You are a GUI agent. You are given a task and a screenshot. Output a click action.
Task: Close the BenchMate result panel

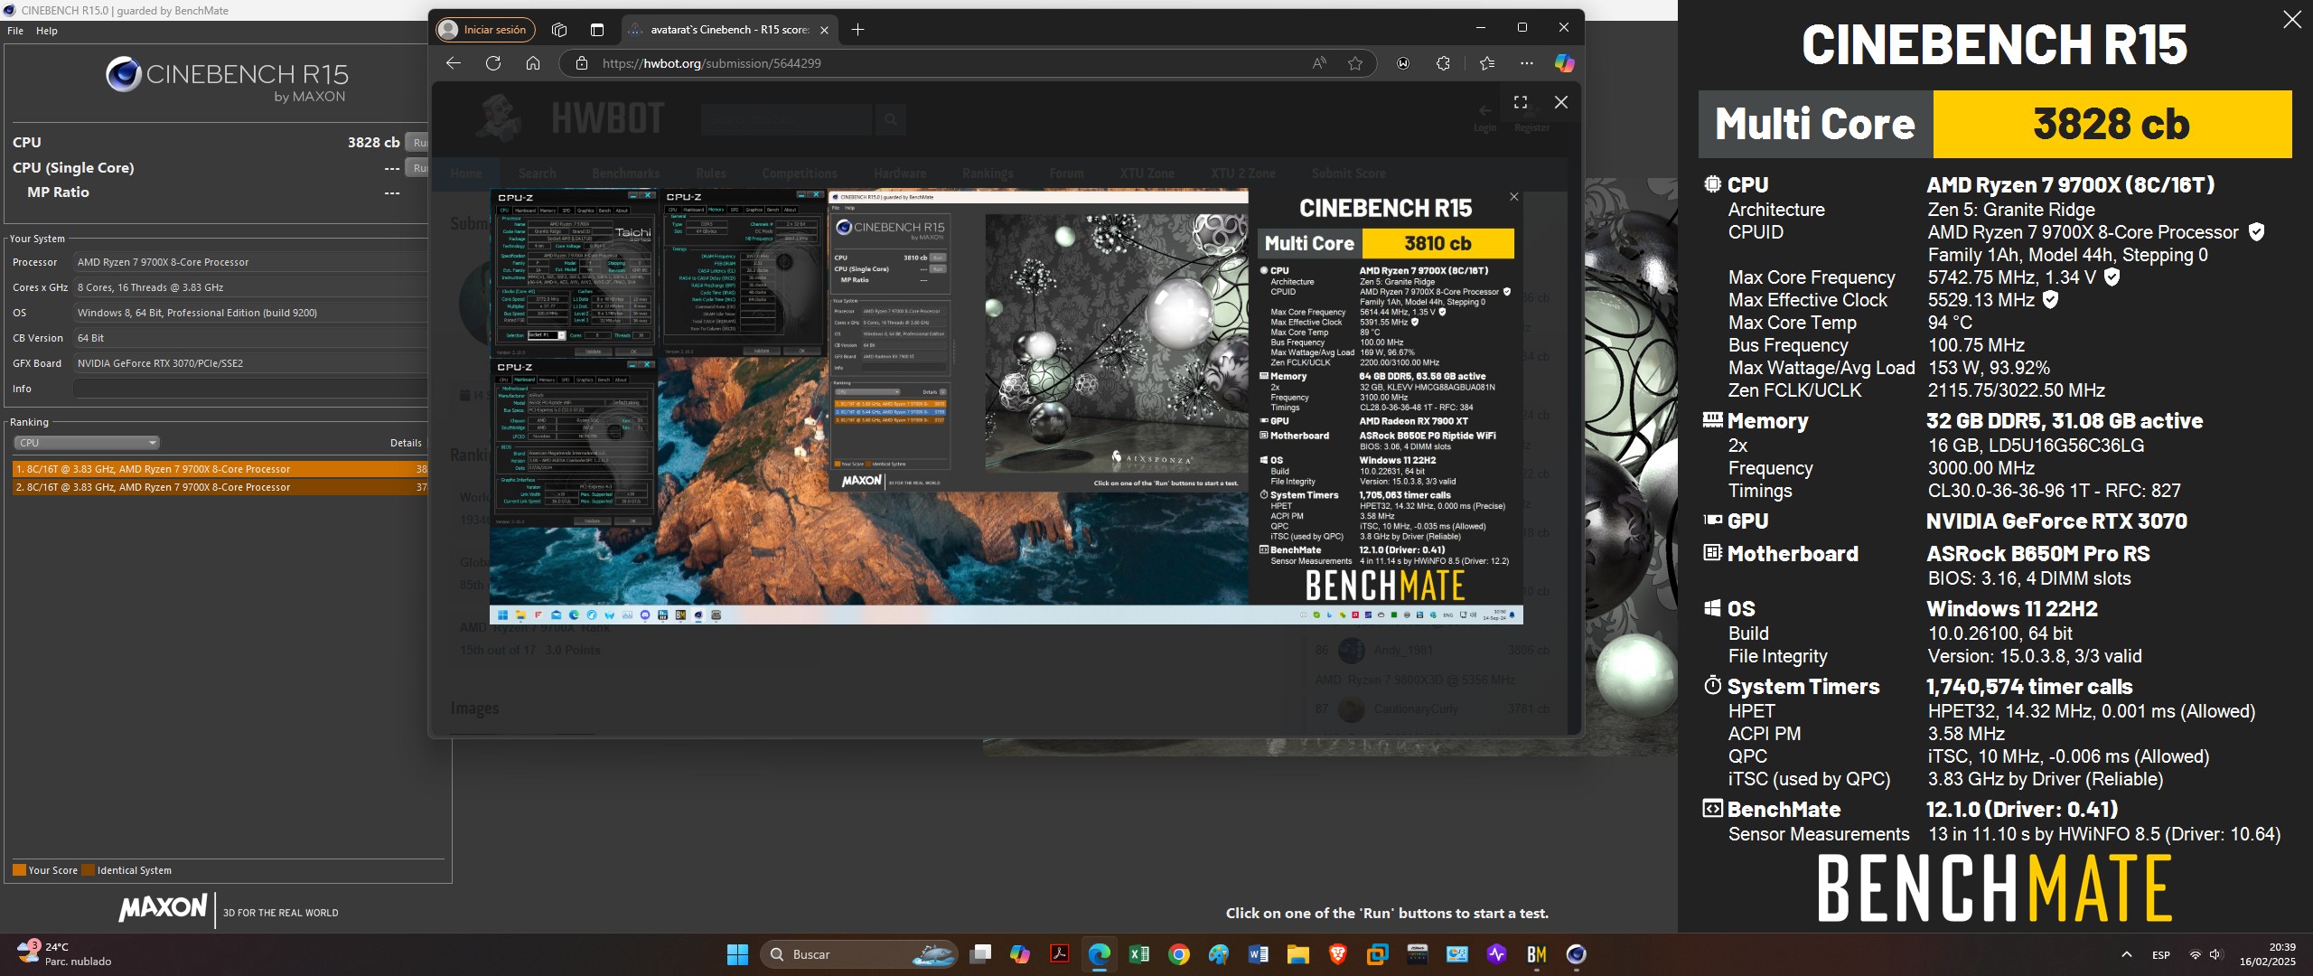pyautogui.click(x=2292, y=20)
